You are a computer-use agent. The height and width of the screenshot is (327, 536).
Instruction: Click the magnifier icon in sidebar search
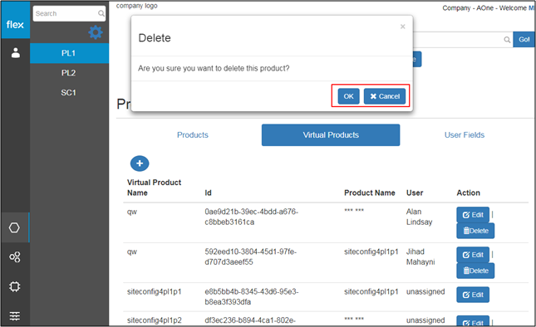coord(101,13)
